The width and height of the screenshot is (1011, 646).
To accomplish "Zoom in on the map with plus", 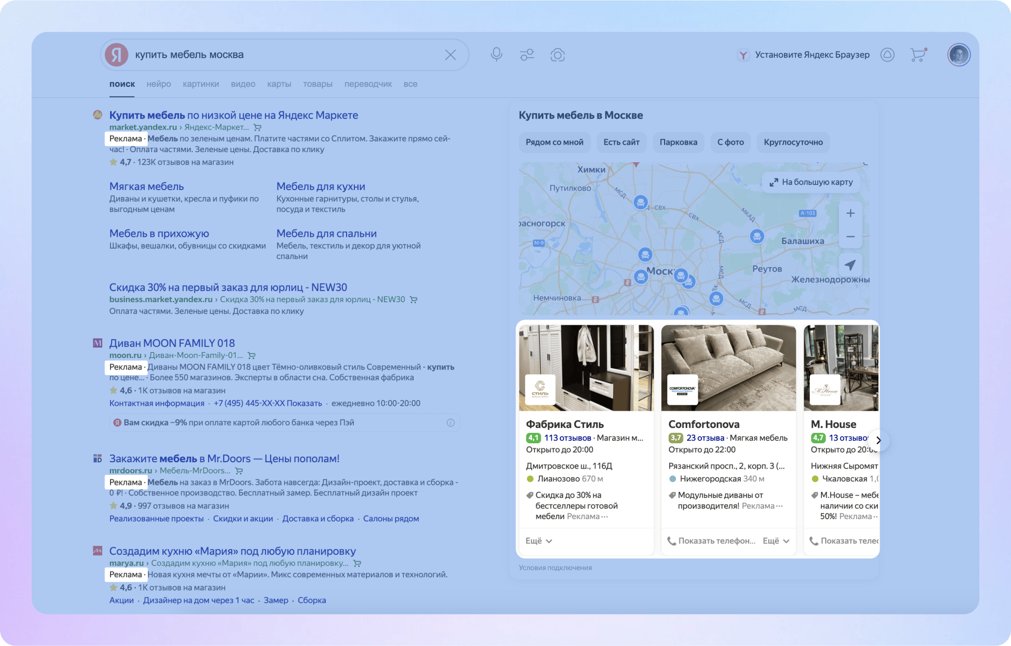I will coord(850,213).
